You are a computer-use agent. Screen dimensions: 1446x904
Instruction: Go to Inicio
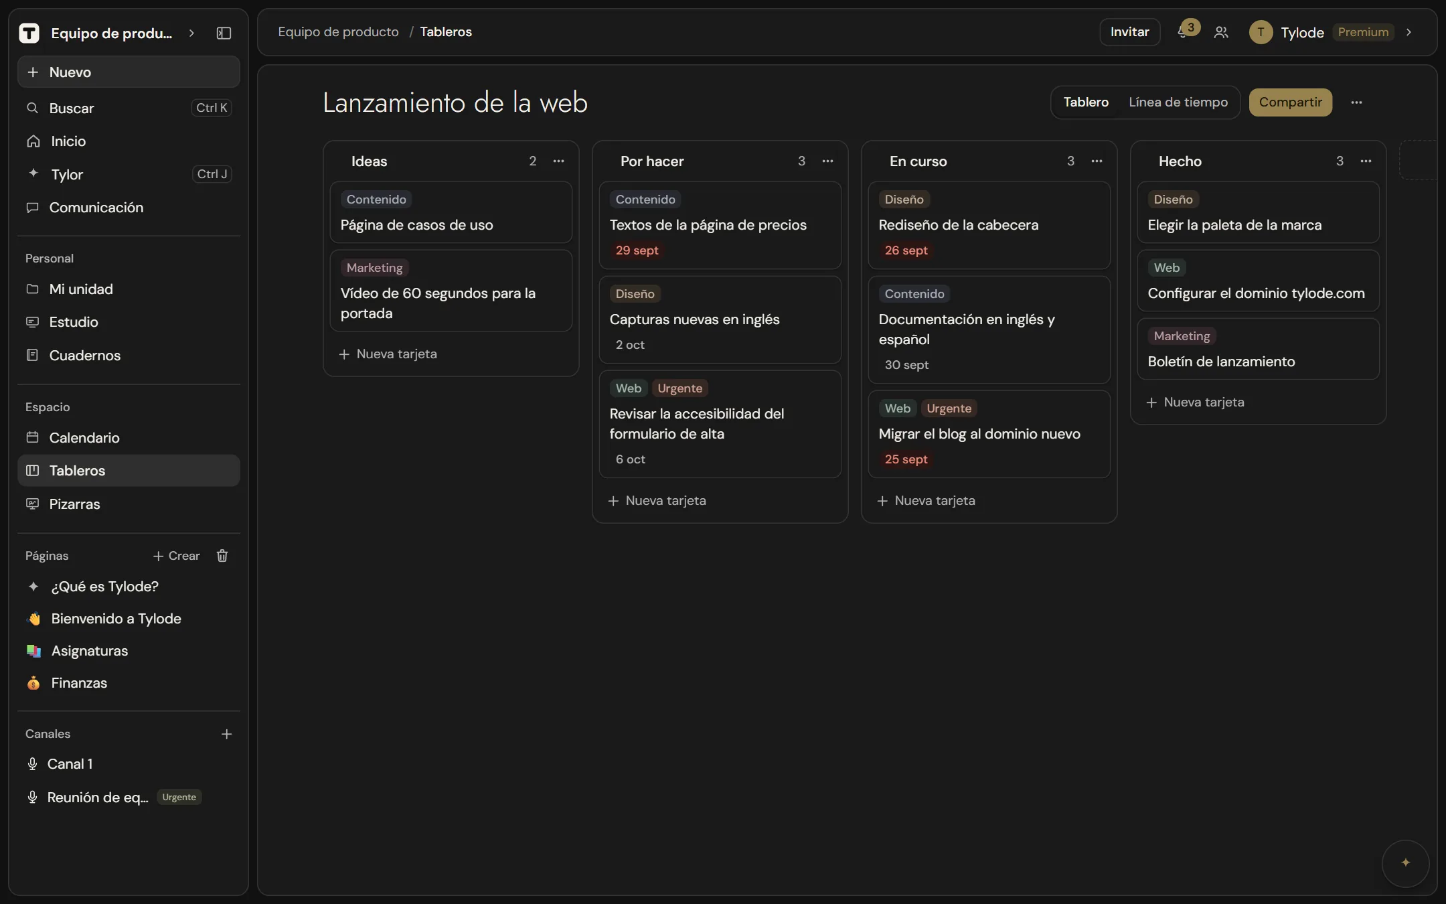coord(129,141)
